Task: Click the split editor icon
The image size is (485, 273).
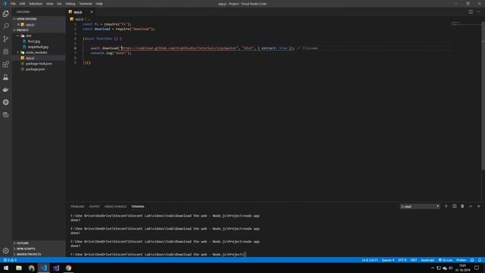Action: [x=471, y=12]
